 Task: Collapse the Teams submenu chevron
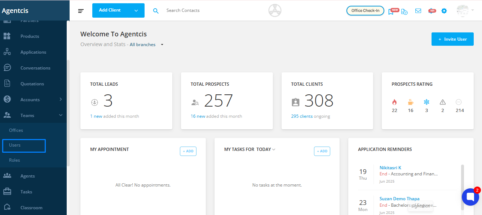tap(61, 115)
